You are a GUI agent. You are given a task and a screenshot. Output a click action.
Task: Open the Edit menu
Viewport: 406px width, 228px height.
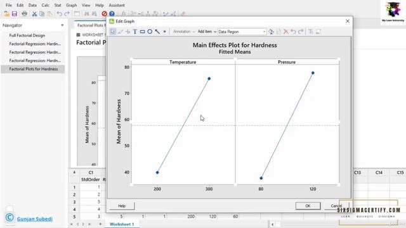(x=20, y=5)
